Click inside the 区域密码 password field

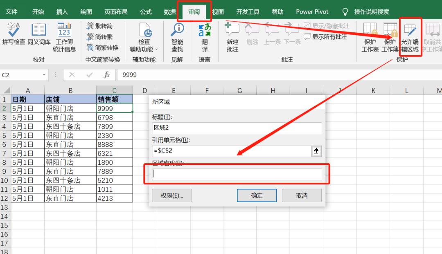click(237, 174)
